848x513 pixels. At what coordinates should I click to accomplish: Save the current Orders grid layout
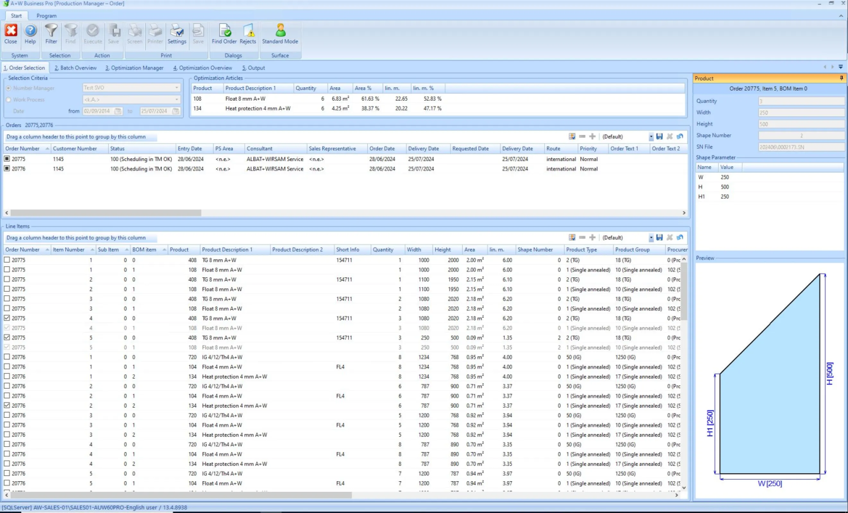pos(659,137)
